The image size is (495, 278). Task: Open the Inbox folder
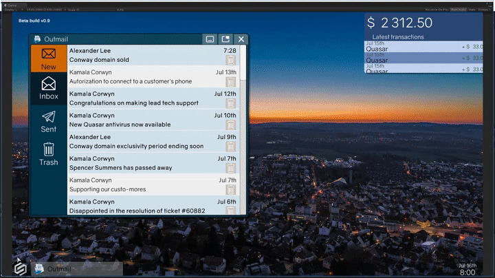click(49, 88)
